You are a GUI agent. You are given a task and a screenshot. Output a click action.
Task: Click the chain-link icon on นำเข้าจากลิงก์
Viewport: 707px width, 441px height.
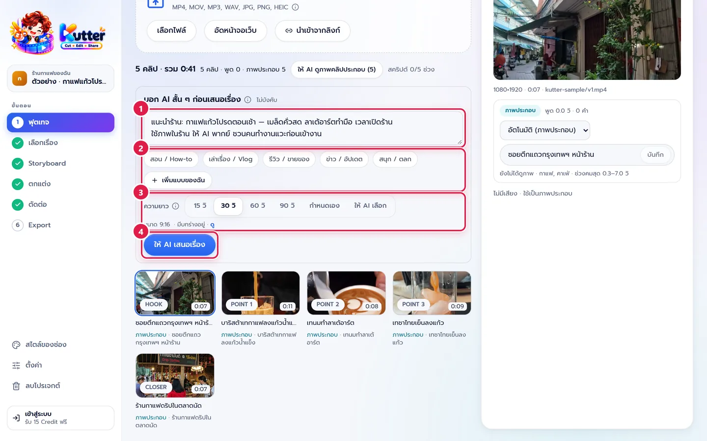tap(289, 30)
